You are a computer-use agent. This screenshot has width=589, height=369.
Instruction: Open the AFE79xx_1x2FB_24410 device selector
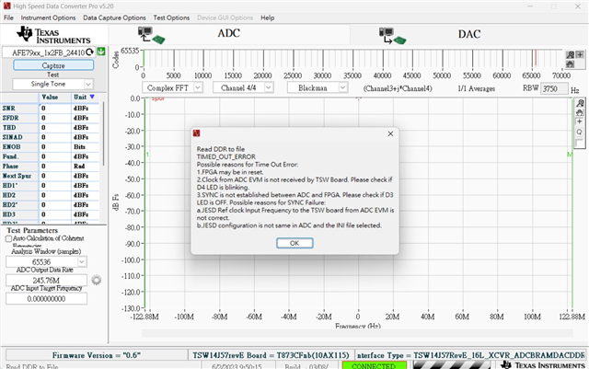coord(49,52)
